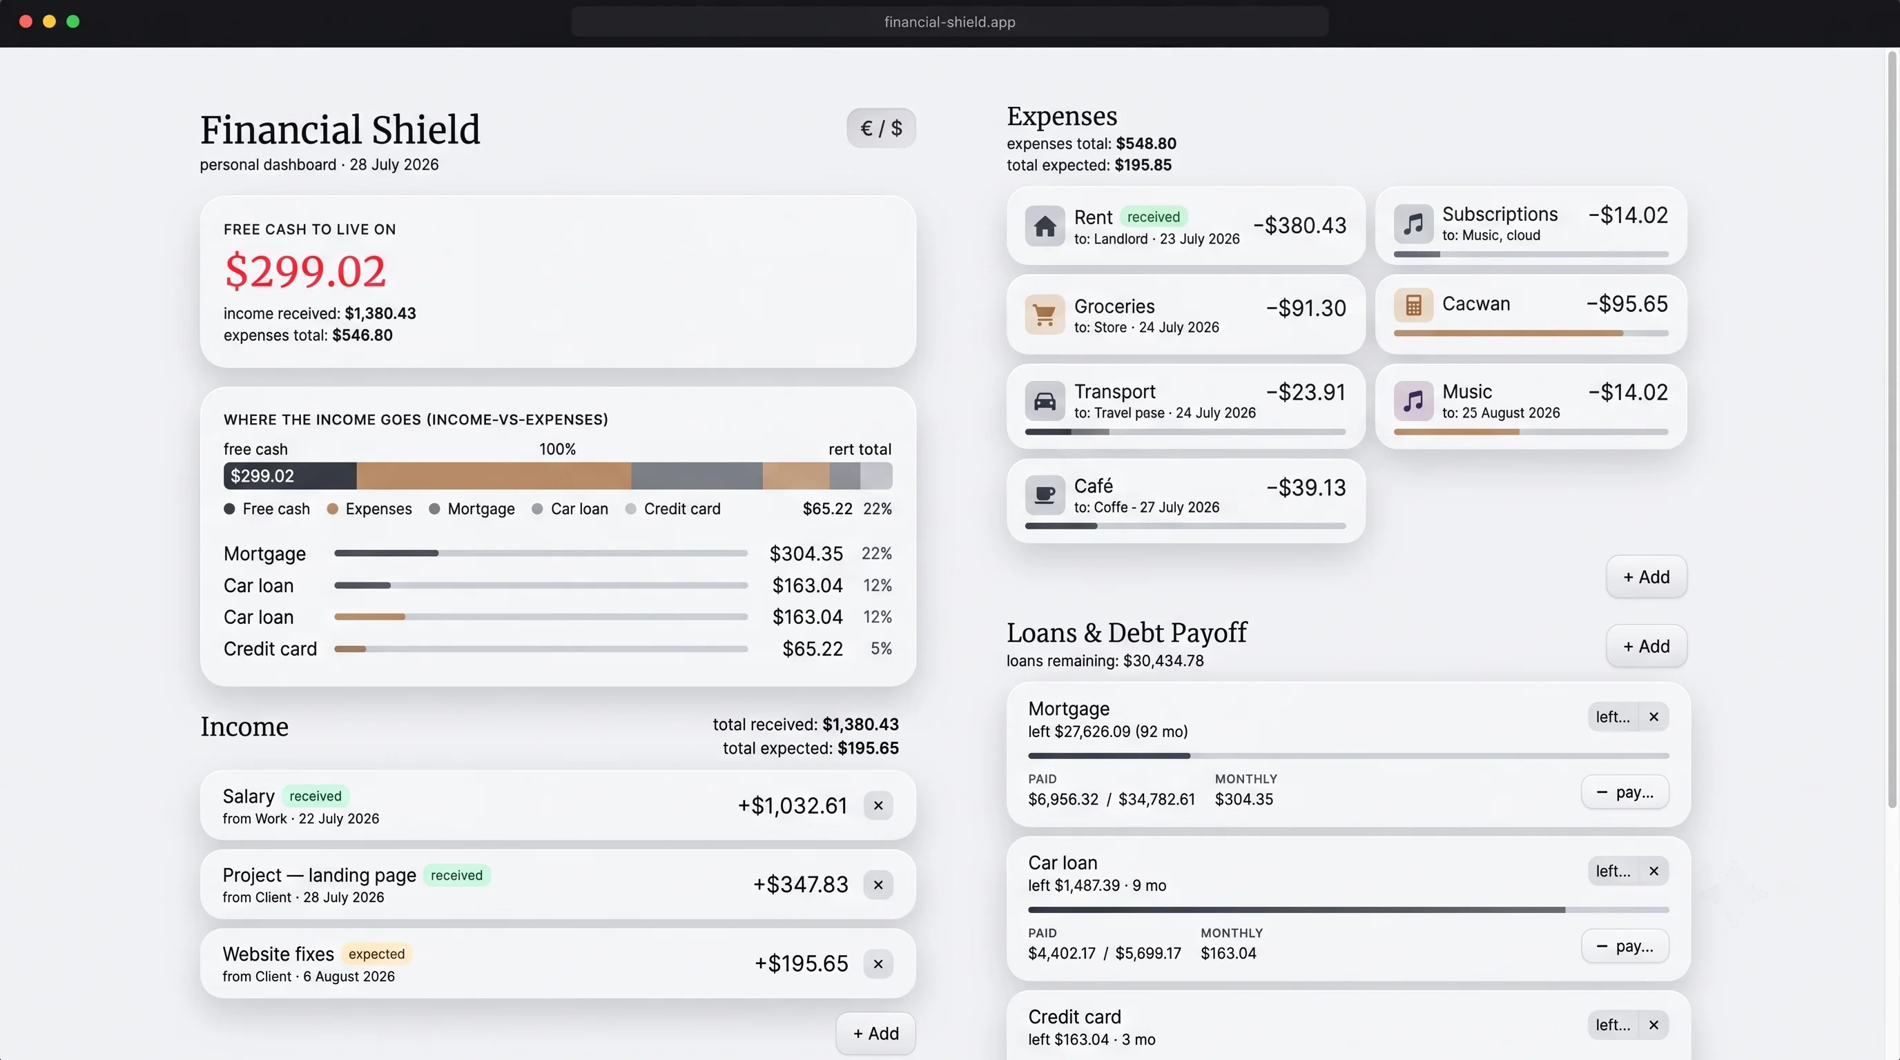Record a payment on the Mortgage loan

click(1625, 792)
